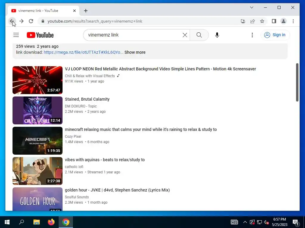Open the Golden Hour video thumbnail
This screenshot has width=305, height=228.
[x=37, y=199]
